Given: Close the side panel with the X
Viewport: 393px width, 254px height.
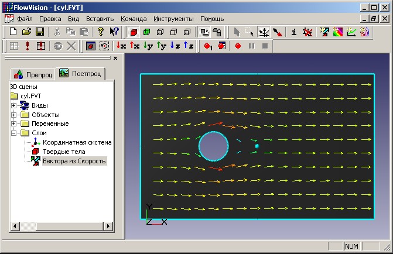Looking at the screenshot, I should (115, 58).
